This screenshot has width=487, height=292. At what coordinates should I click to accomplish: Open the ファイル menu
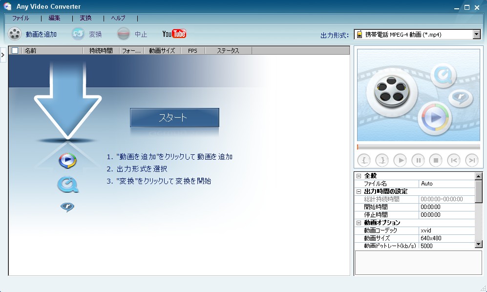pos(21,18)
